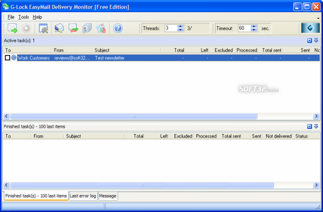This screenshot has width=323, height=212.
Task: Maximize the Finished tasks panel
Action: (309, 126)
